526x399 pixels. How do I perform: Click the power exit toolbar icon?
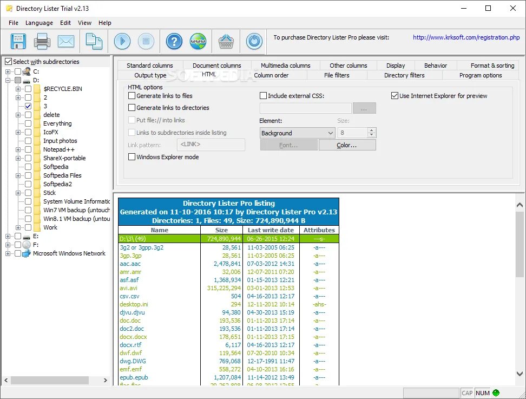(254, 41)
